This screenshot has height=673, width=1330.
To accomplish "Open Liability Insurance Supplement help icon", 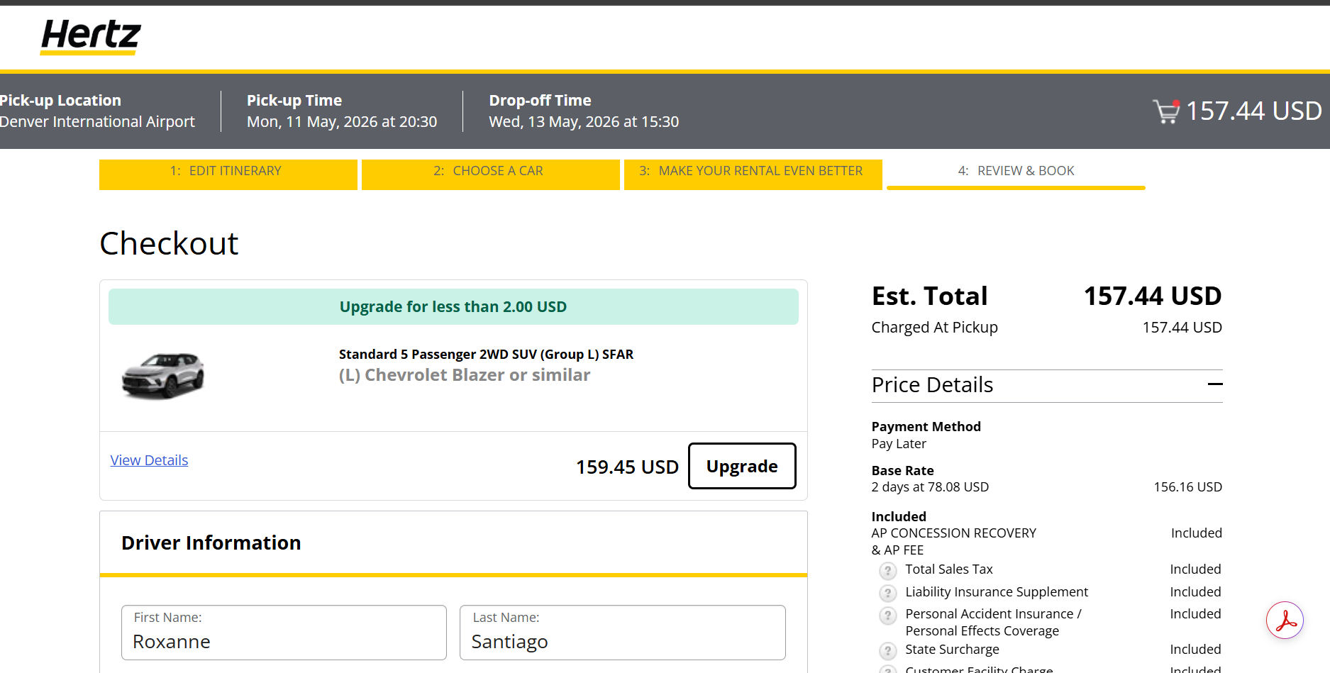I will (x=887, y=593).
